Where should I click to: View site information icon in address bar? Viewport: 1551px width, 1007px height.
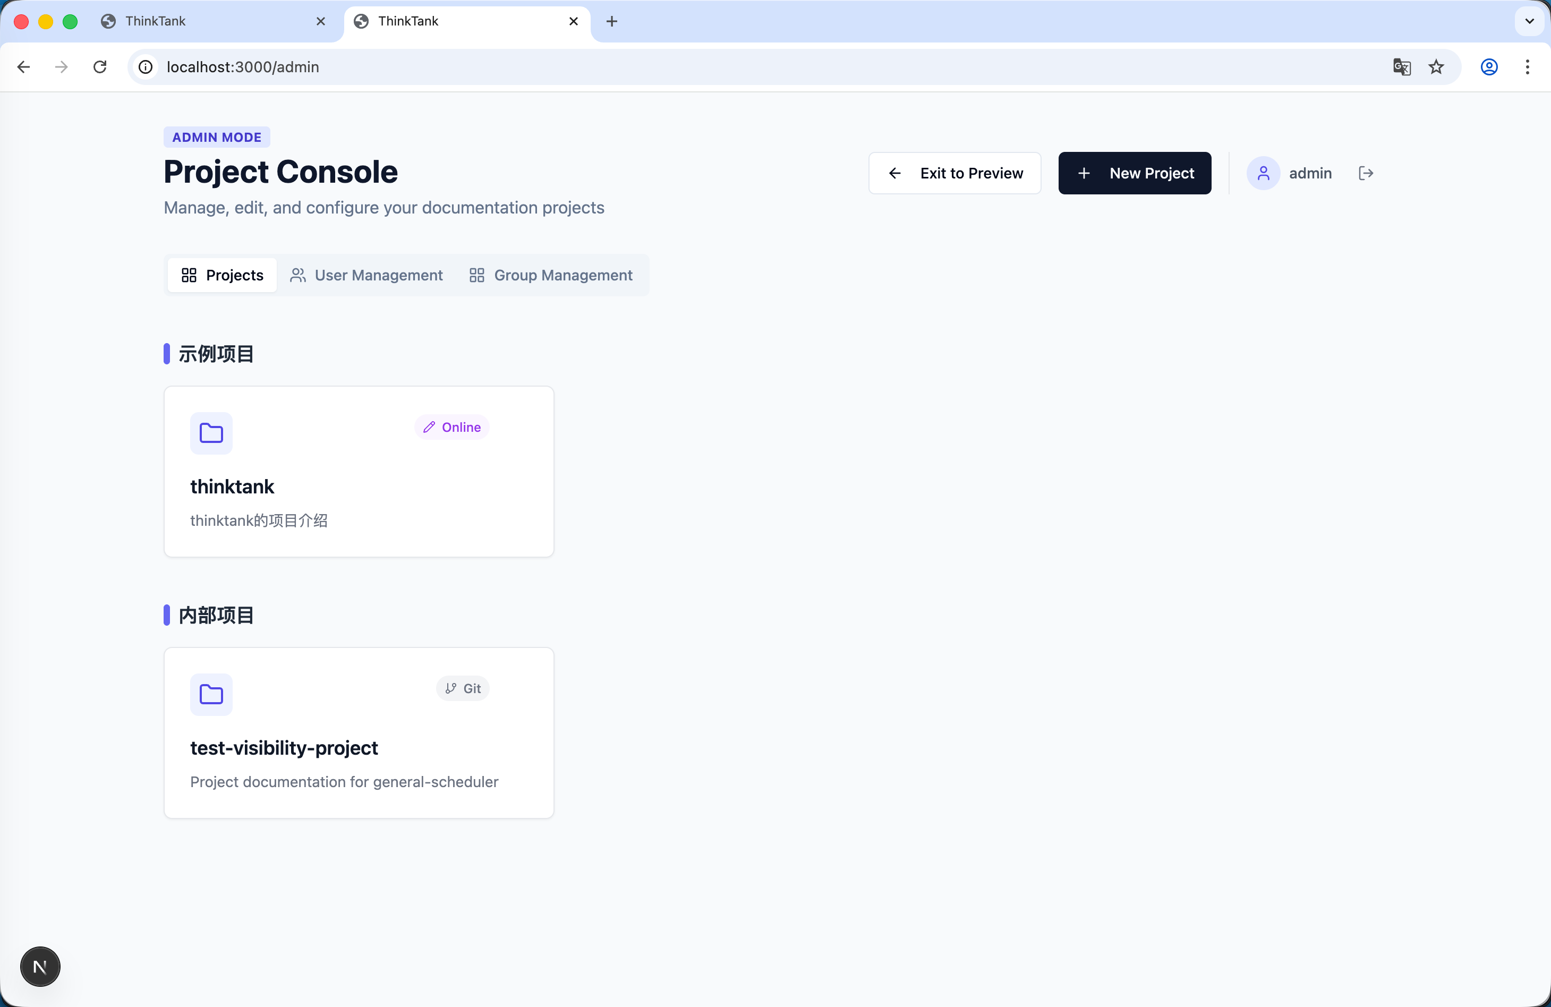146,67
